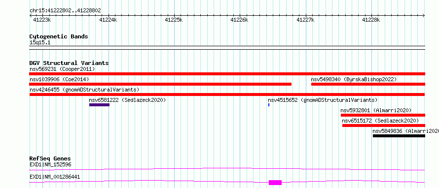Click the 41223k ruler tick label
This screenshot has width=439, height=188.
click(x=42, y=20)
